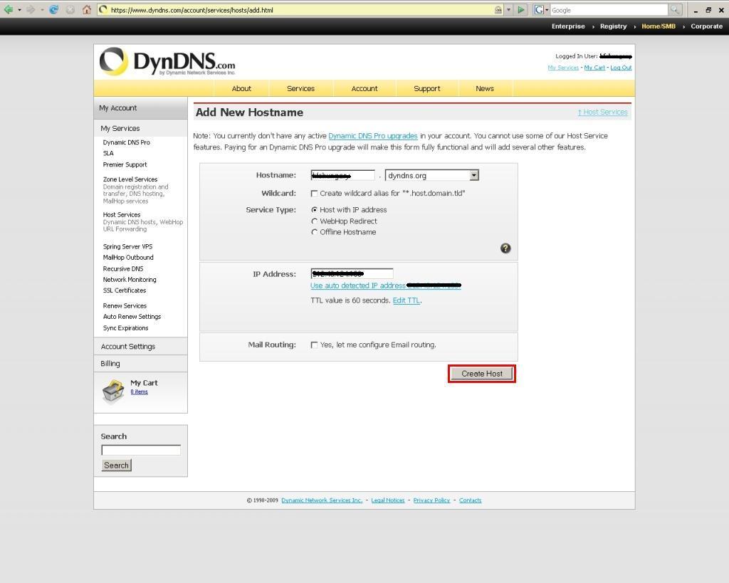Click the Google search engine icon
The width and height of the screenshot is (729, 583).
pos(539,9)
